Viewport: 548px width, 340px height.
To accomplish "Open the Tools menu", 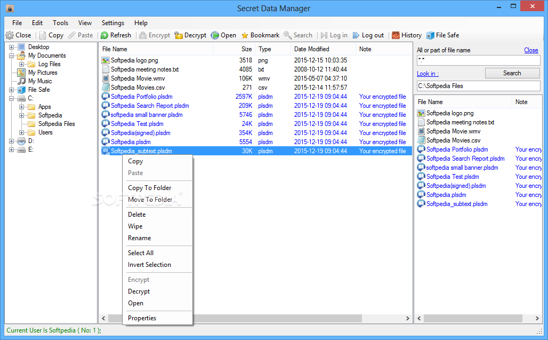I will (60, 23).
